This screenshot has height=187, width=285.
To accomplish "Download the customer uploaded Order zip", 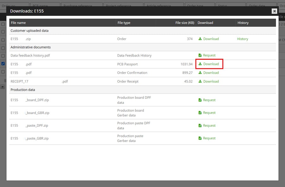I will tap(209, 39).
